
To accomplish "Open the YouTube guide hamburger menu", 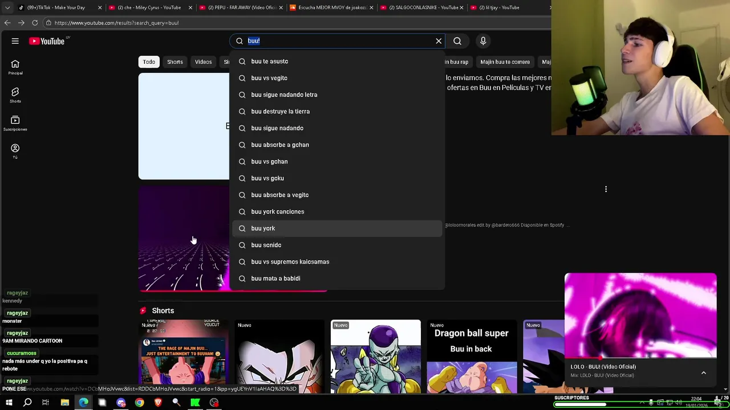I will [x=15, y=41].
